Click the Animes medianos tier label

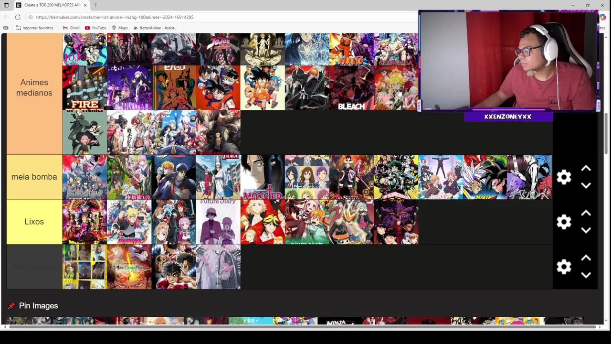click(34, 88)
